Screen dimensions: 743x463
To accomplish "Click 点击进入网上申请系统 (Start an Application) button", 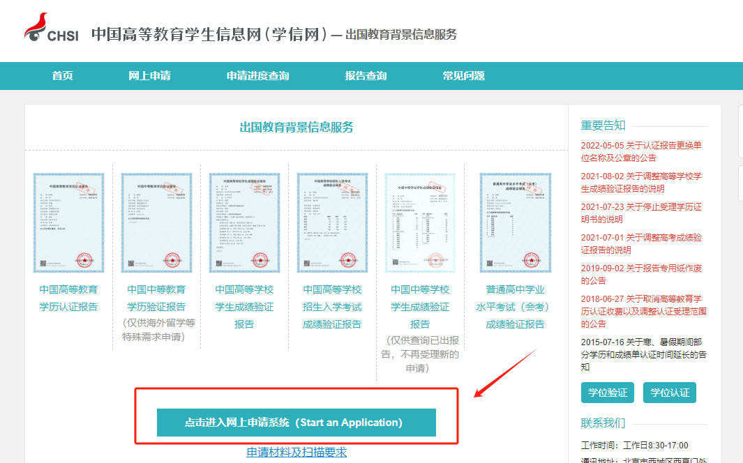I will (x=297, y=423).
